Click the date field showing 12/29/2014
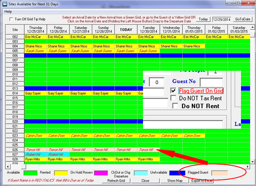 pos(222,19)
